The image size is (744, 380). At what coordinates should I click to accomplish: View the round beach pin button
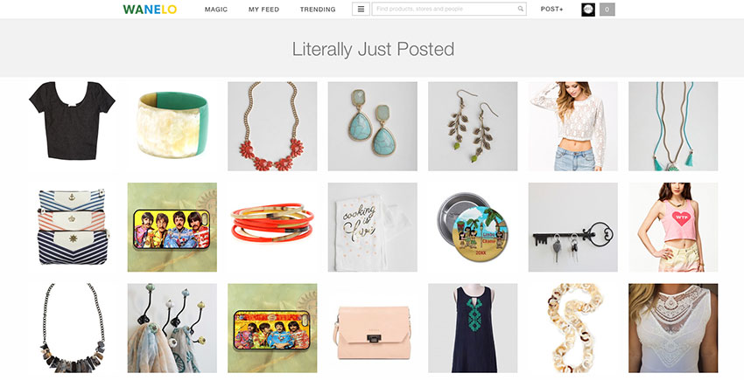473,227
